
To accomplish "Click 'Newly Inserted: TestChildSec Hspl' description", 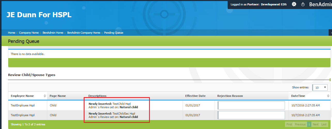I will (x=112, y=114).
